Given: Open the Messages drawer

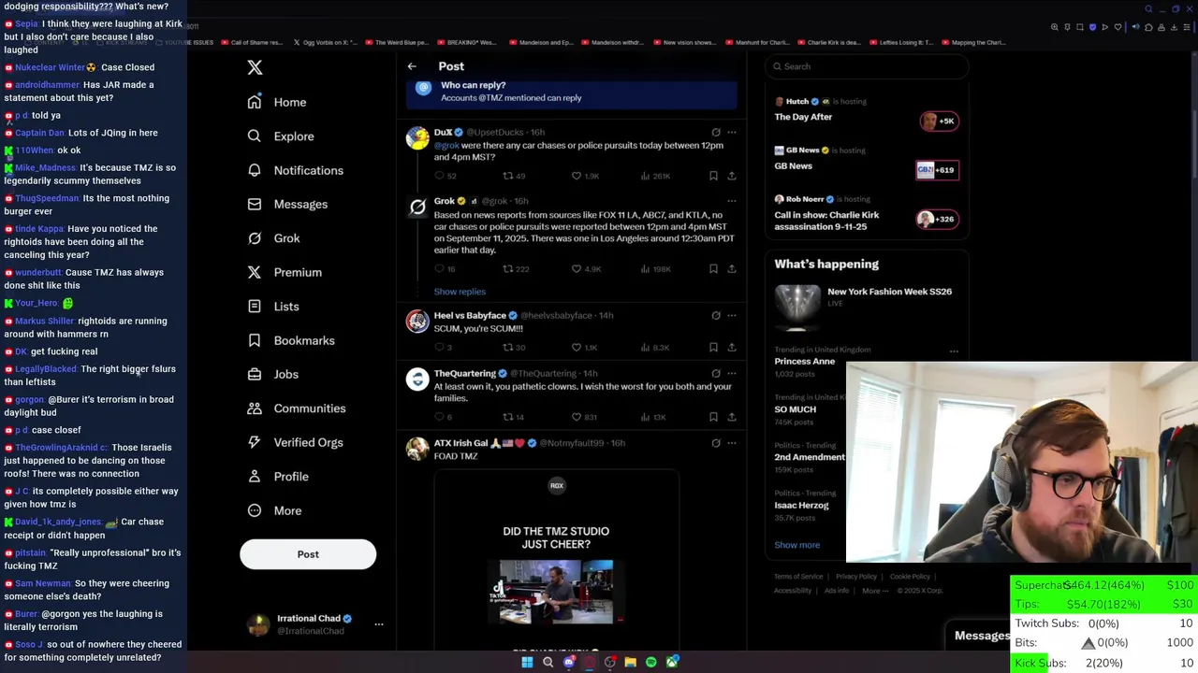Looking at the screenshot, I should (981, 636).
